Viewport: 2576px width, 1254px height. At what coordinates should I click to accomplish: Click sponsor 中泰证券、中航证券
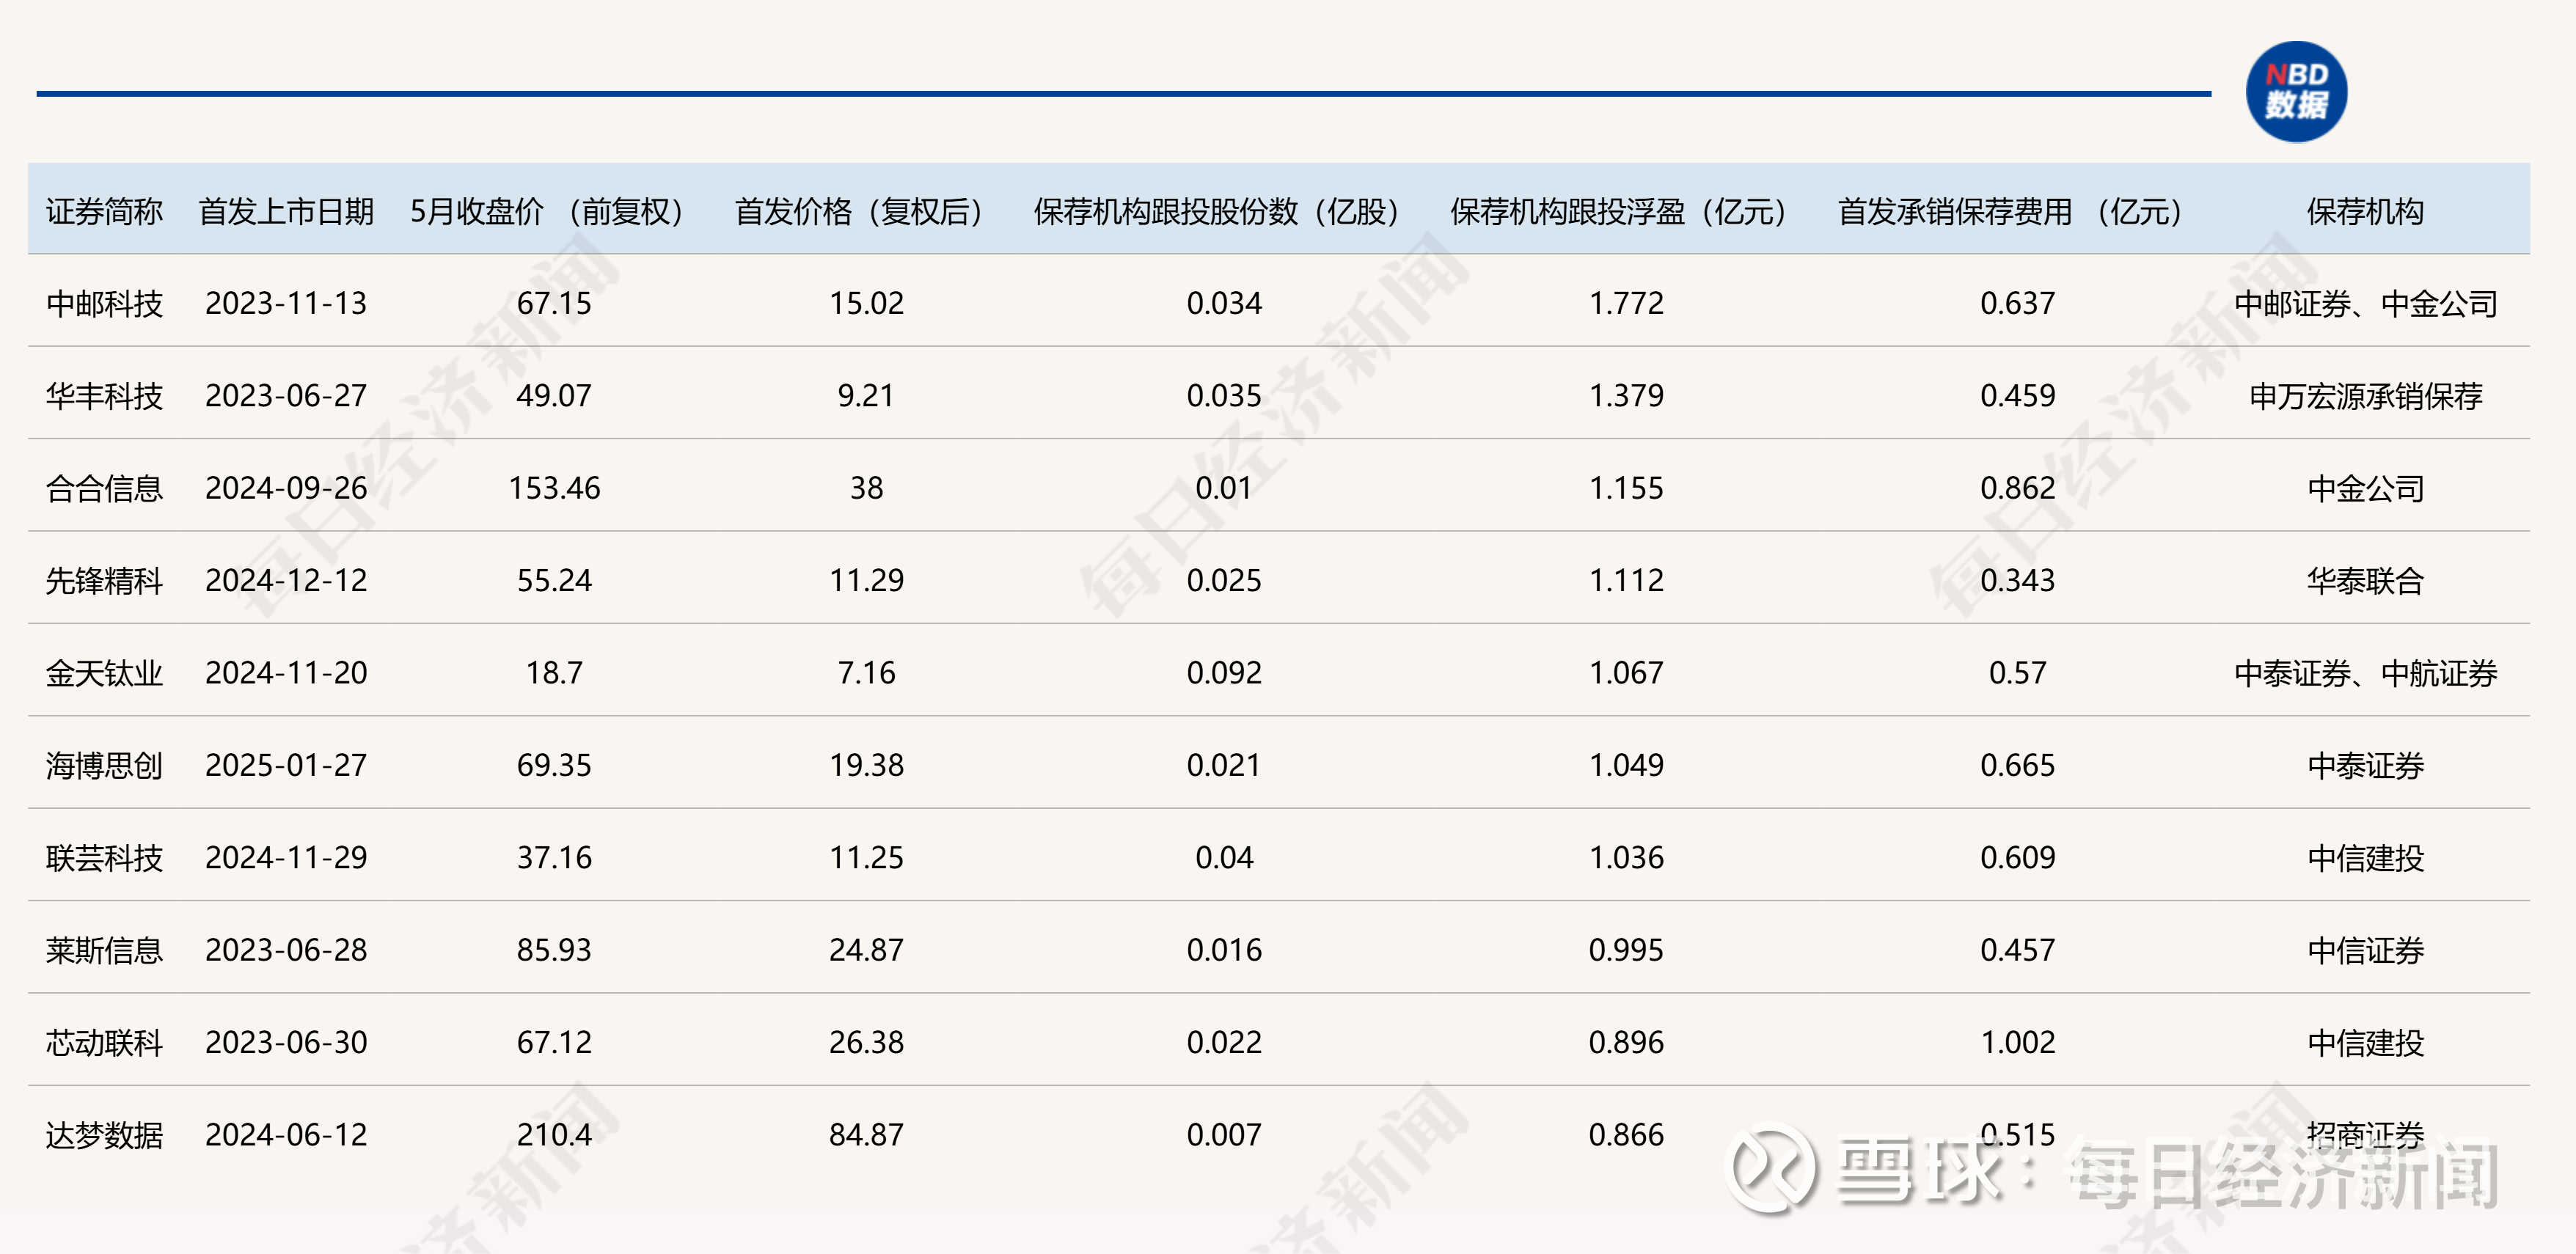point(2366,673)
